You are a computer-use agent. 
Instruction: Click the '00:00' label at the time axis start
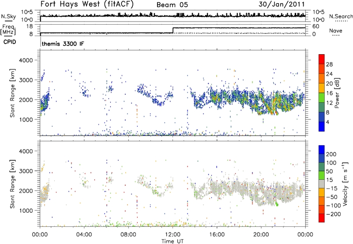tap(40, 235)
